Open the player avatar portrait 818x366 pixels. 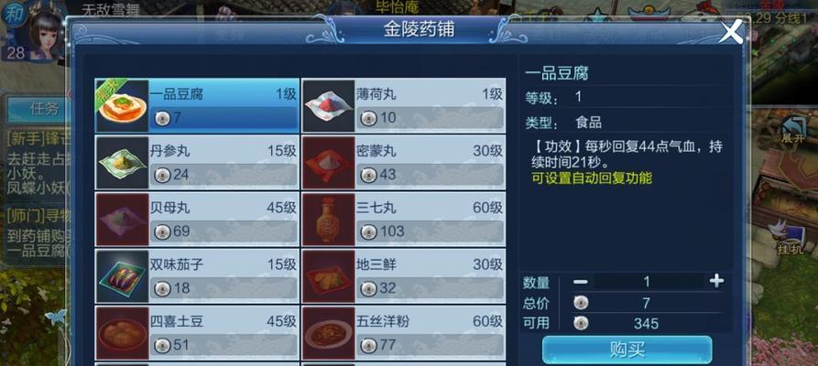click(45, 31)
